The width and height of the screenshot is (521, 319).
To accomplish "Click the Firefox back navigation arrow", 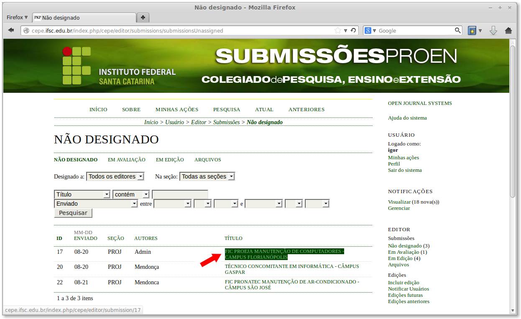I will click(11, 30).
